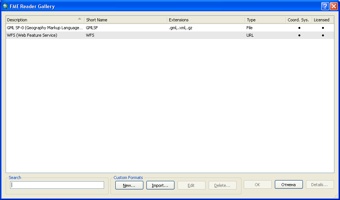This screenshot has height=200, width=340.
Task: Click the GMLSF short name cell
Action: (x=92, y=28)
